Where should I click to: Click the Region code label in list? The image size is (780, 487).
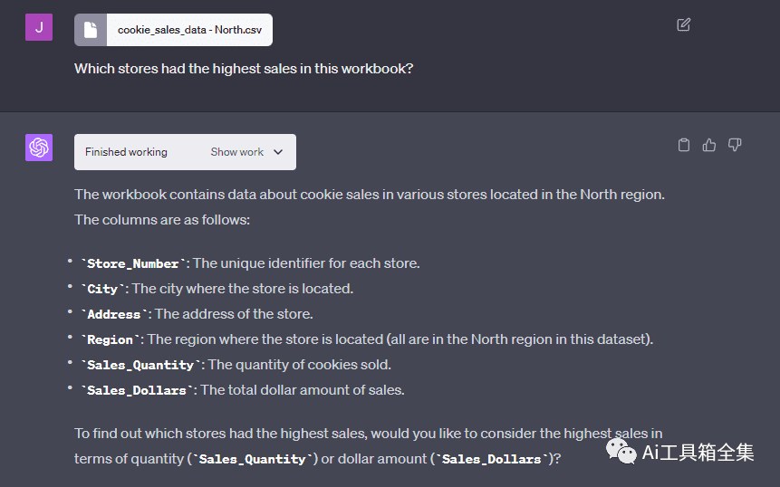tap(111, 339)
